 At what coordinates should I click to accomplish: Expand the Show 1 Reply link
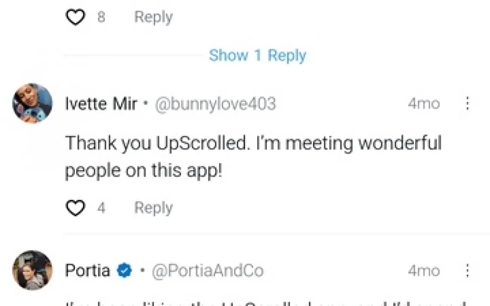pos(257,56)
